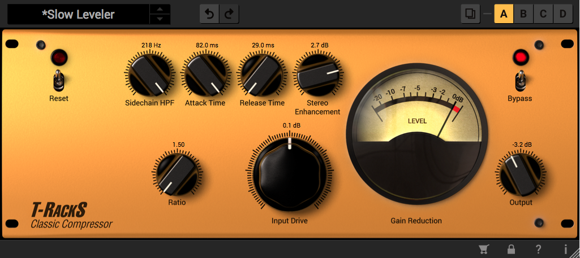
Task: Click the 1.50 ratio value
Action: click(179, 145)
